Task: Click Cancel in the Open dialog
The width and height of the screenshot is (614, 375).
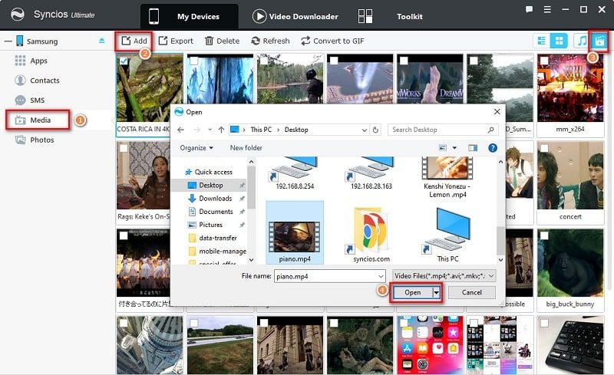Action: click(x=471, y=292)
